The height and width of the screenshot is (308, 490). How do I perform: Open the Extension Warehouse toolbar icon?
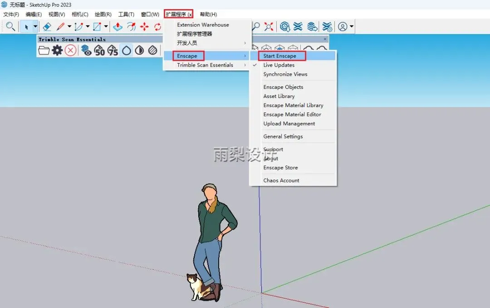298,27
